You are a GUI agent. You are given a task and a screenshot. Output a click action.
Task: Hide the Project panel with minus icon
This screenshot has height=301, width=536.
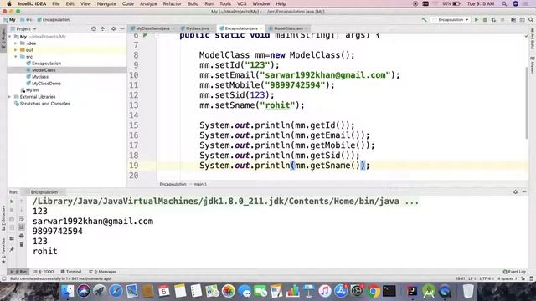122,29
